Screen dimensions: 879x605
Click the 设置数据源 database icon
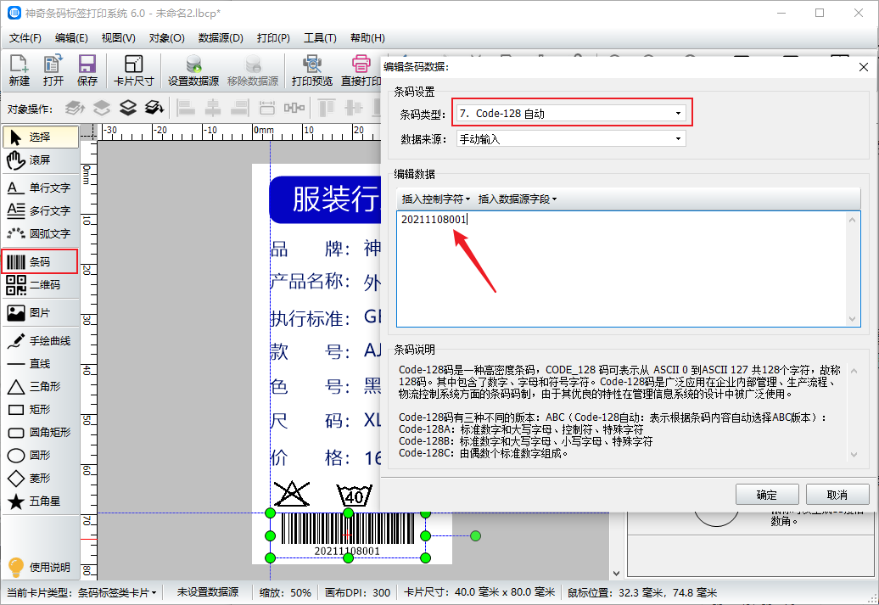[x=193, y=70]
